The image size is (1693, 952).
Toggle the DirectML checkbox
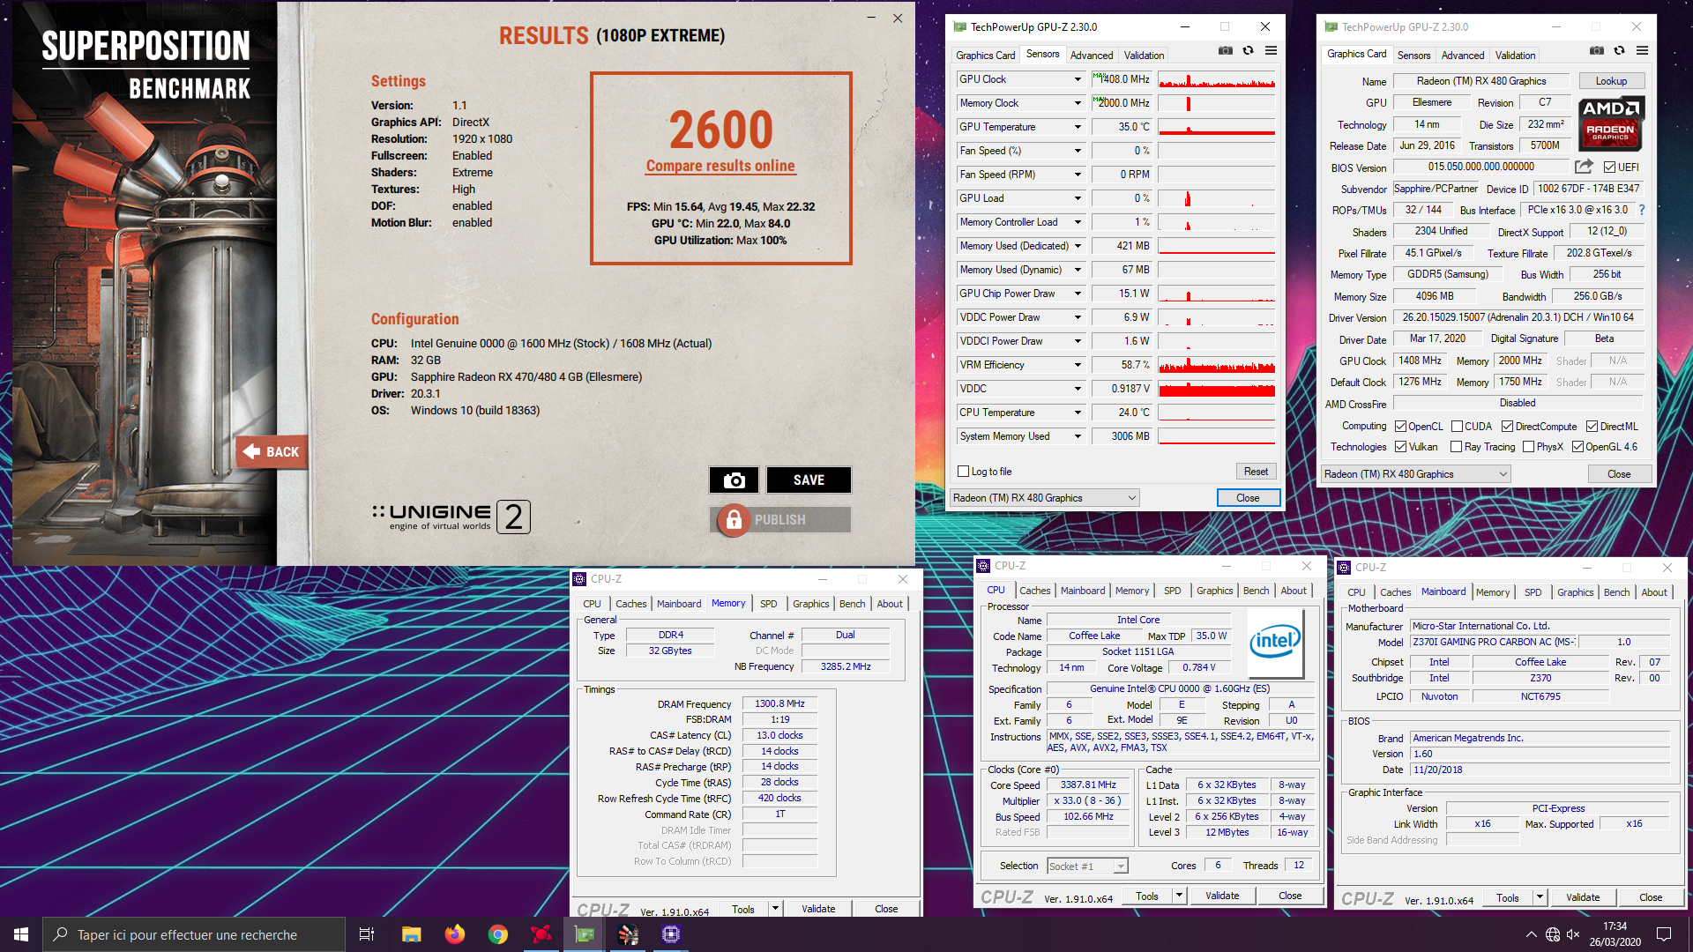[x=1592, y=427]
